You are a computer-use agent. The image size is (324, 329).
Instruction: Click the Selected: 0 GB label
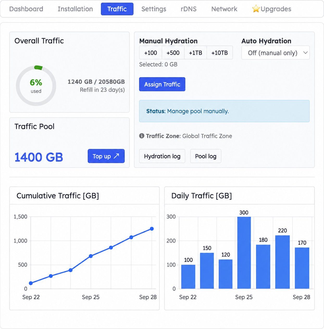click(158, 64)
